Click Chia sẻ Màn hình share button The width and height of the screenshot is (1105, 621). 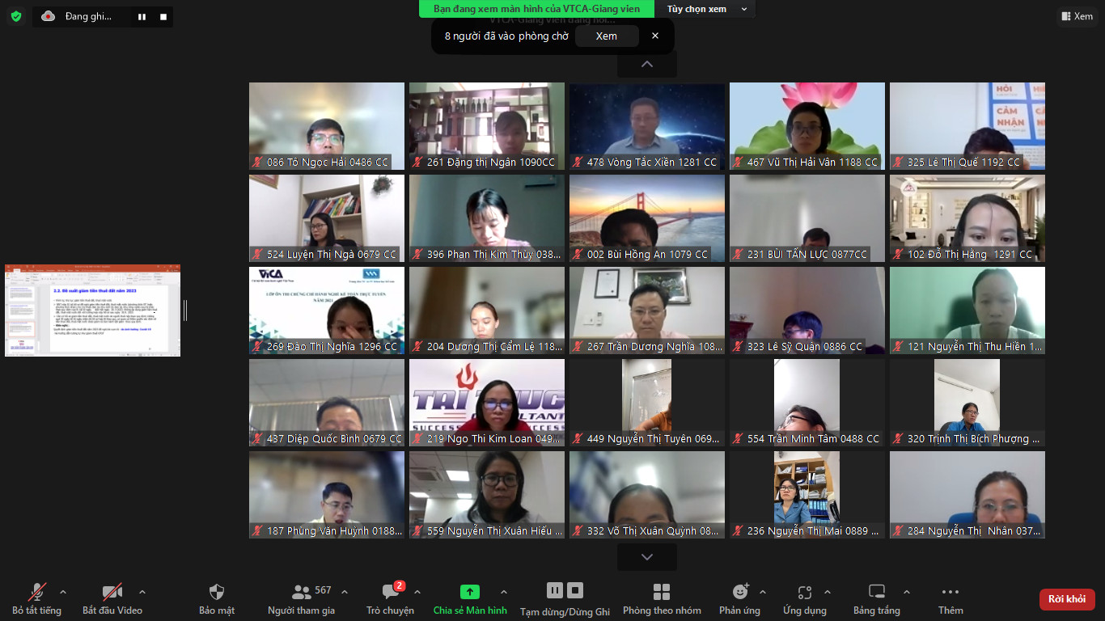470,599
